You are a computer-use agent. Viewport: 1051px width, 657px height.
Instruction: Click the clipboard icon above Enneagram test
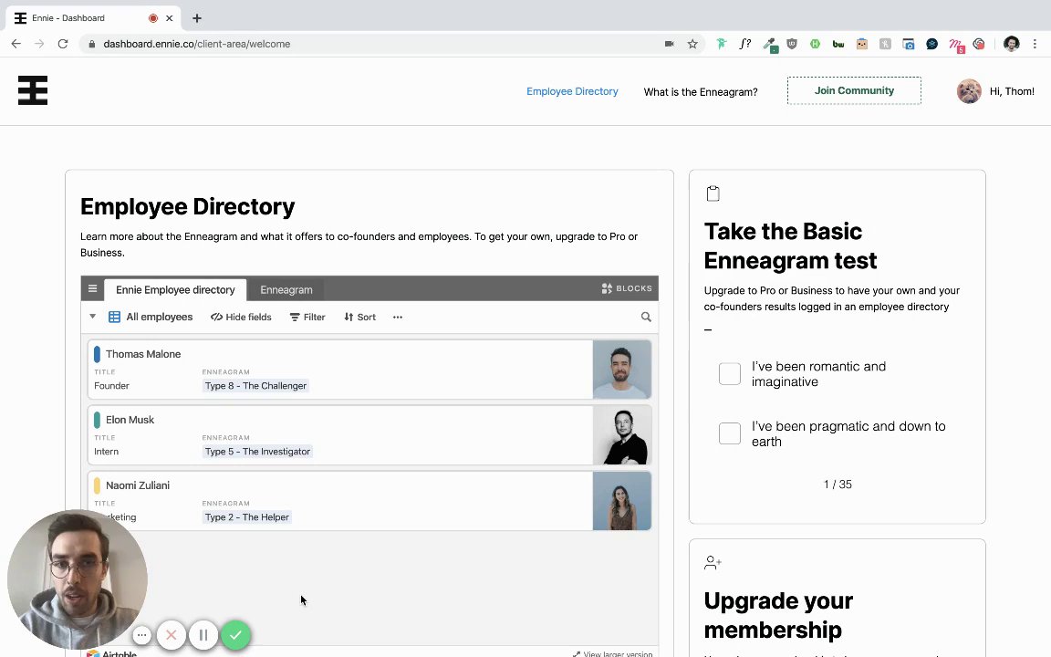[713, 193]
